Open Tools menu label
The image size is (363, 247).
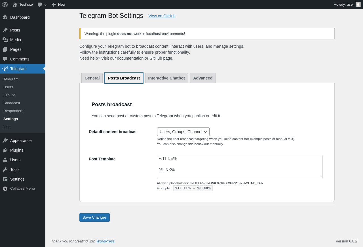[15, 169]
